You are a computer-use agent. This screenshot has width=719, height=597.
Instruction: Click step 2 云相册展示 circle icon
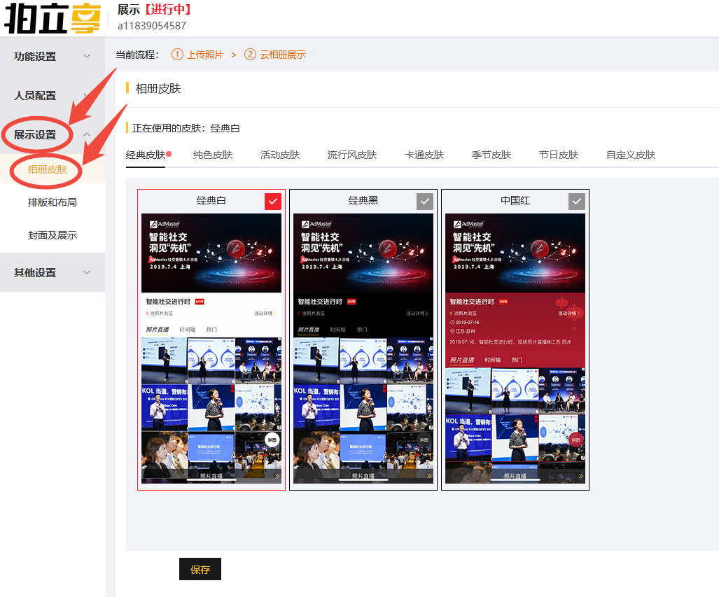[x=250, y=55]
